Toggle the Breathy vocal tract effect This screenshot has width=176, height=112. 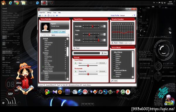pyautogui.click(x=114, y=77)
